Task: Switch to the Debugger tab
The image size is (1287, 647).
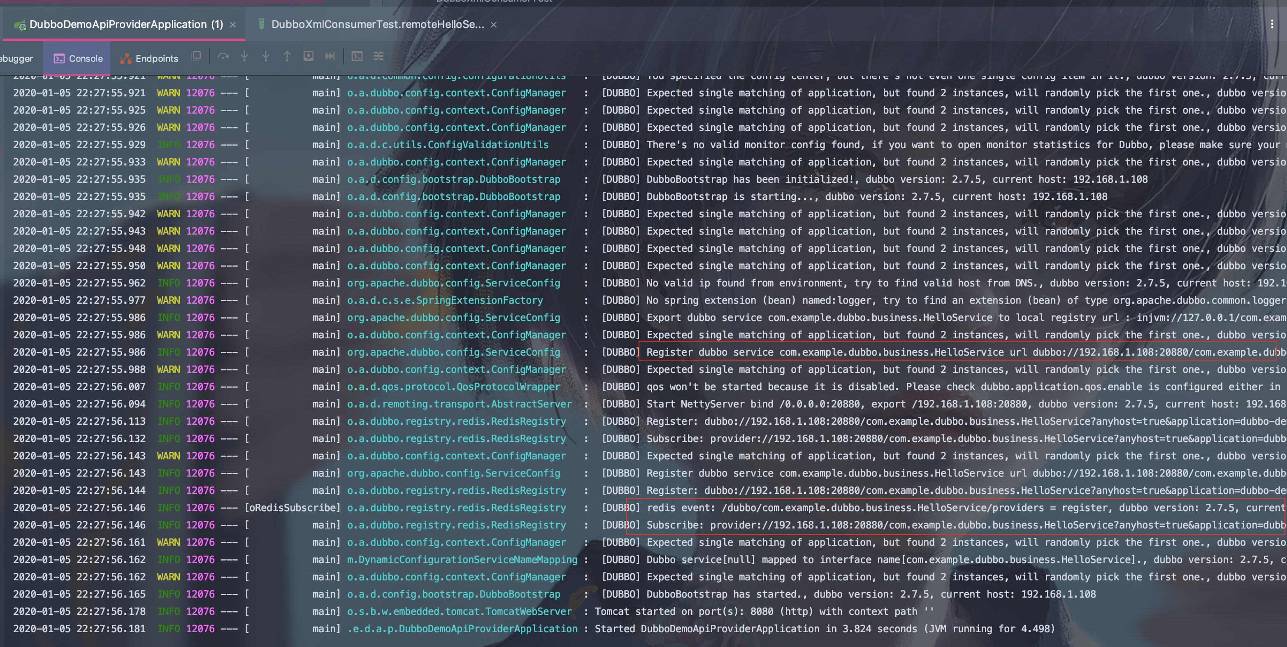Action: pos(16,58)
